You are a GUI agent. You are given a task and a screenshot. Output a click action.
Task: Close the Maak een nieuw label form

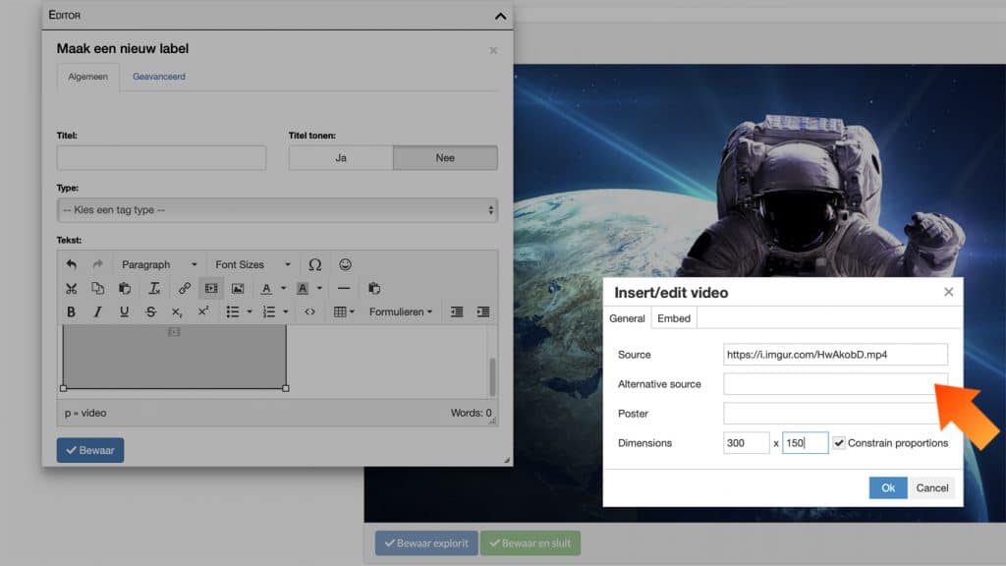click(493, 51)
